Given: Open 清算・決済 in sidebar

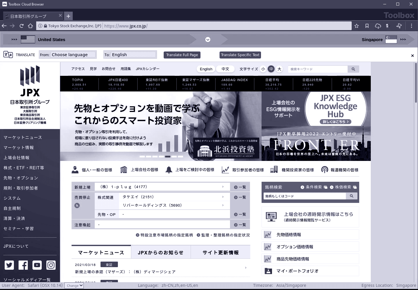Looking at the screenshot, I should (x=14, y=219).
